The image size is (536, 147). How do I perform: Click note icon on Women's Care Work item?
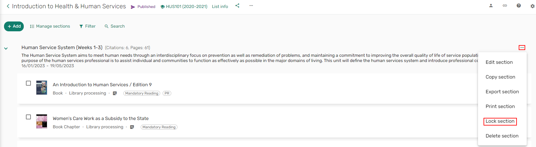click(132, 127)
